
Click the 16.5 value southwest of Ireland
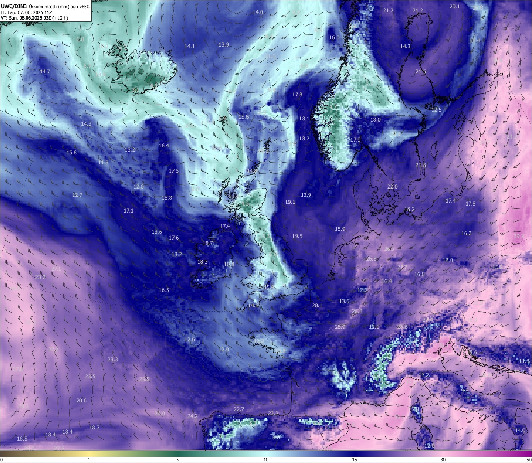click(164, 290)
